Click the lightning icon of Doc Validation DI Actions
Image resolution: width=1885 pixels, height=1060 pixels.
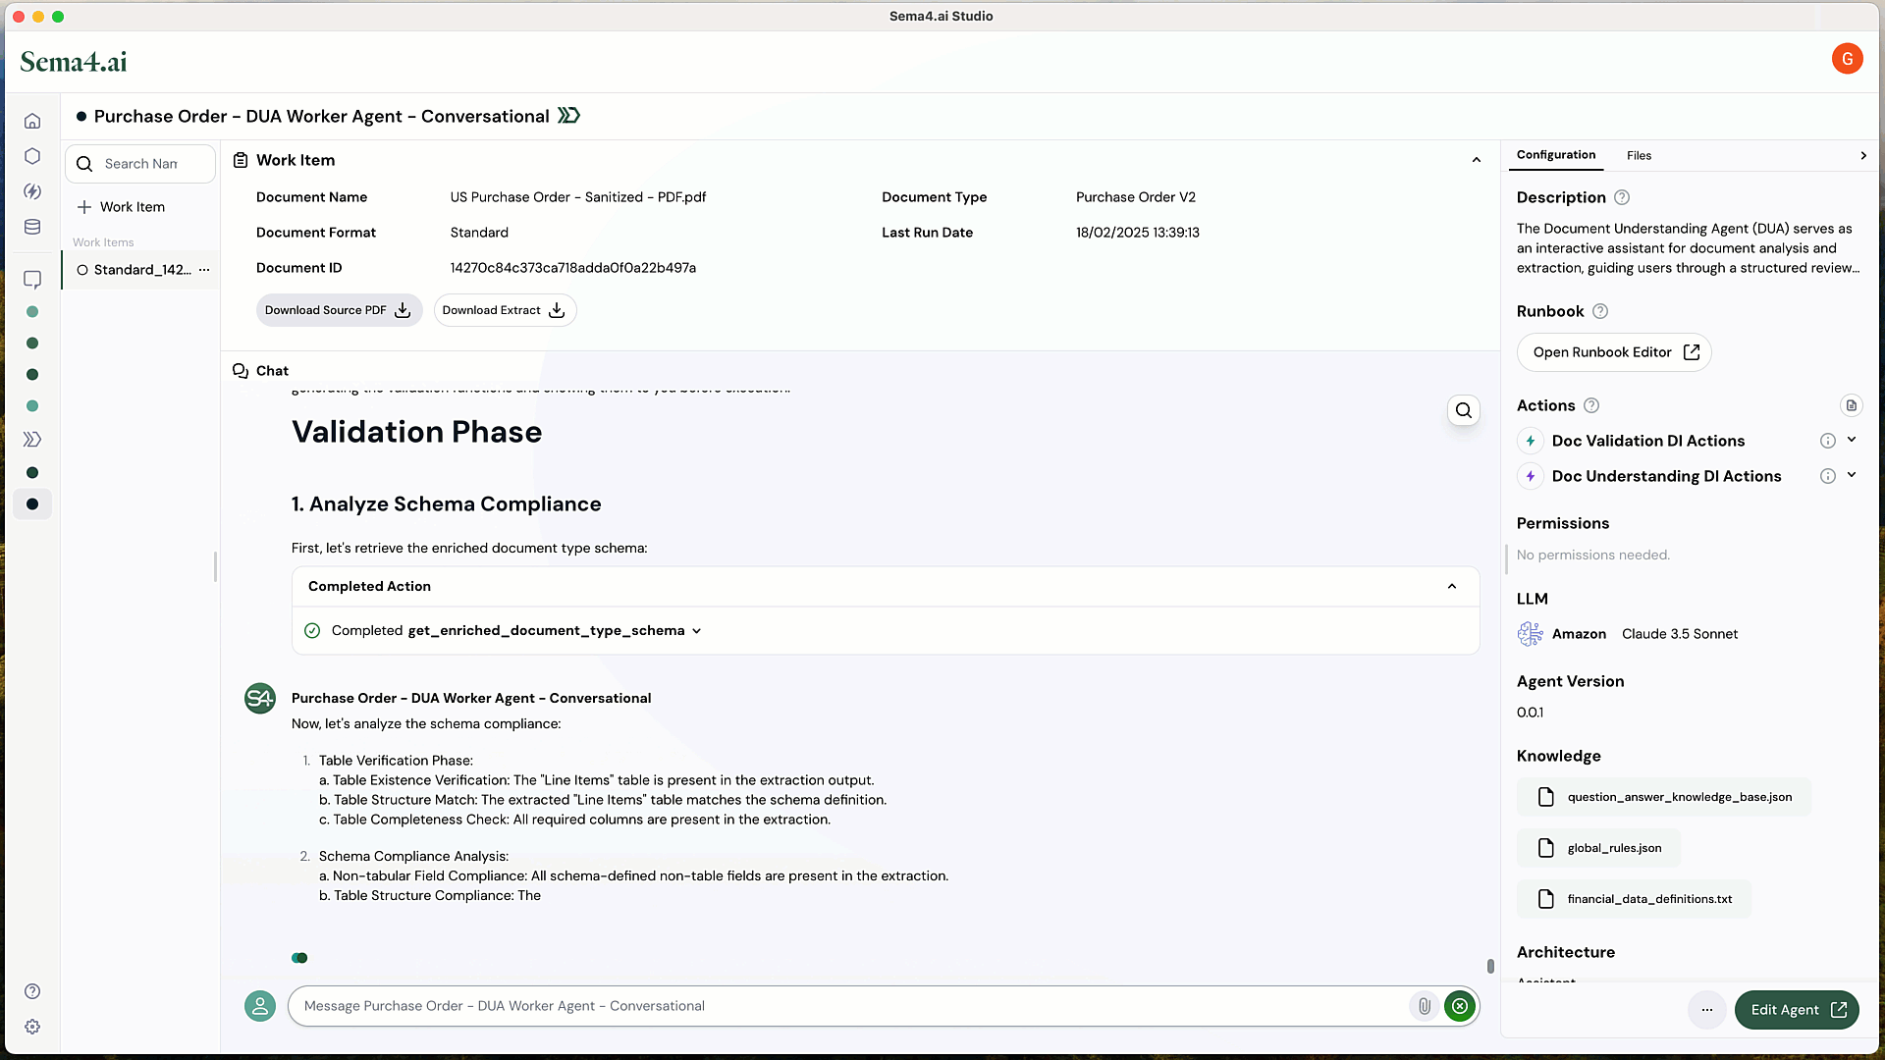1530,442
